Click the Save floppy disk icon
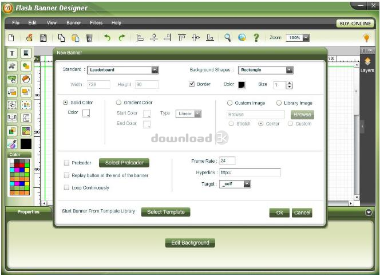Viewport: 380px width, 275px height. click(x=43, y=38)
